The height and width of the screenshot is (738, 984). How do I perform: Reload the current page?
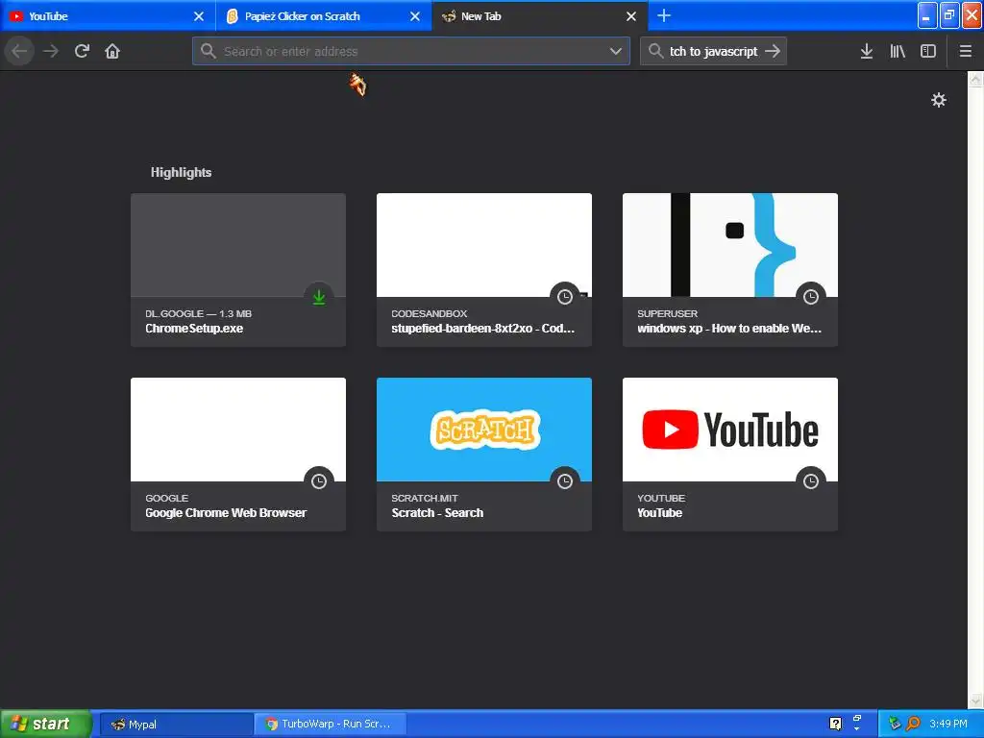(82, 51)
